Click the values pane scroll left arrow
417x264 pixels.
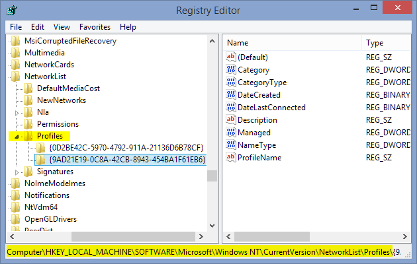click(228, 236)
